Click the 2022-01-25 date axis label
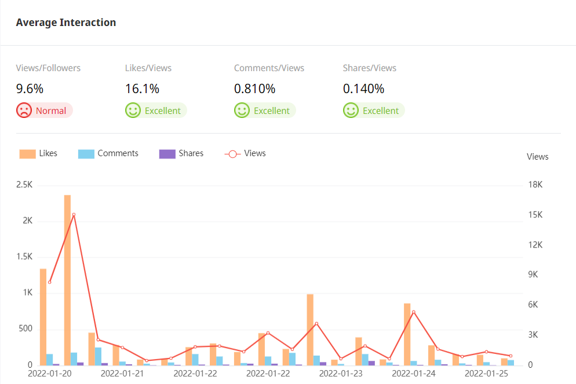576x384 pixels. [x=487, y=374]
